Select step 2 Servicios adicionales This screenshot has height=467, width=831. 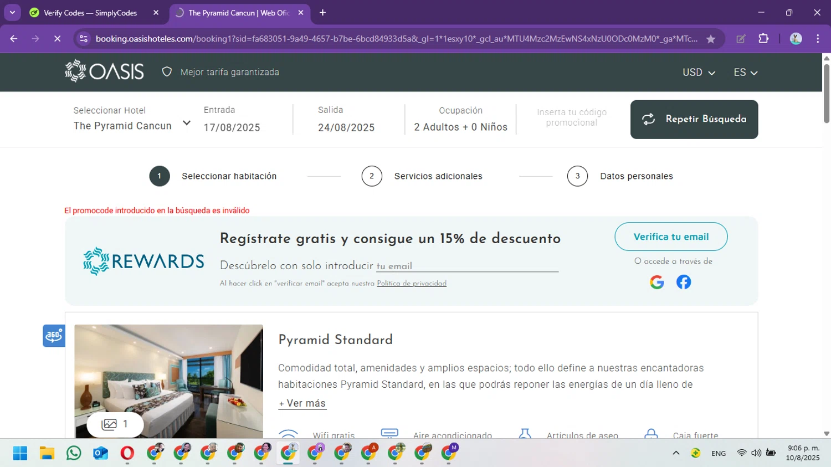click(422, 176)
